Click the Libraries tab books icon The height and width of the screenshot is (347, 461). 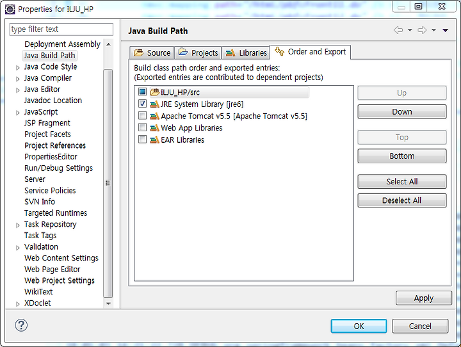[230, 53]
